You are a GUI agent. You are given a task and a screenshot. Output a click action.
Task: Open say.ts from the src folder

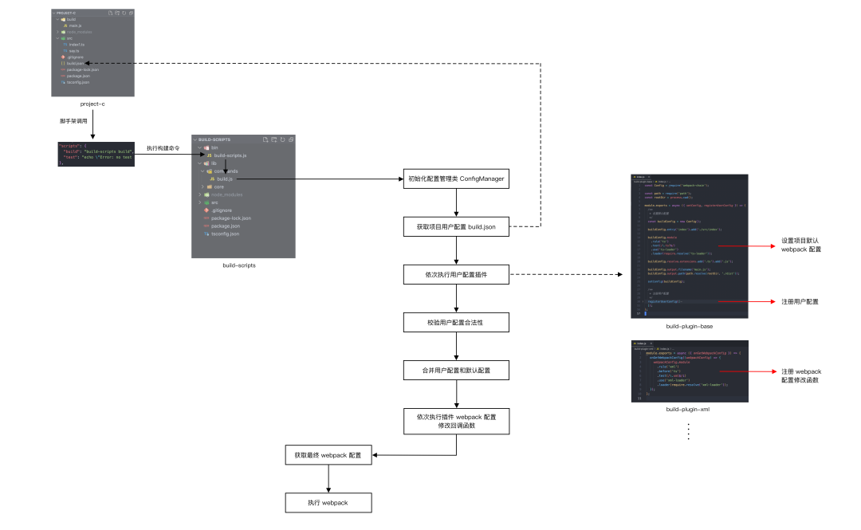(73, 51)
